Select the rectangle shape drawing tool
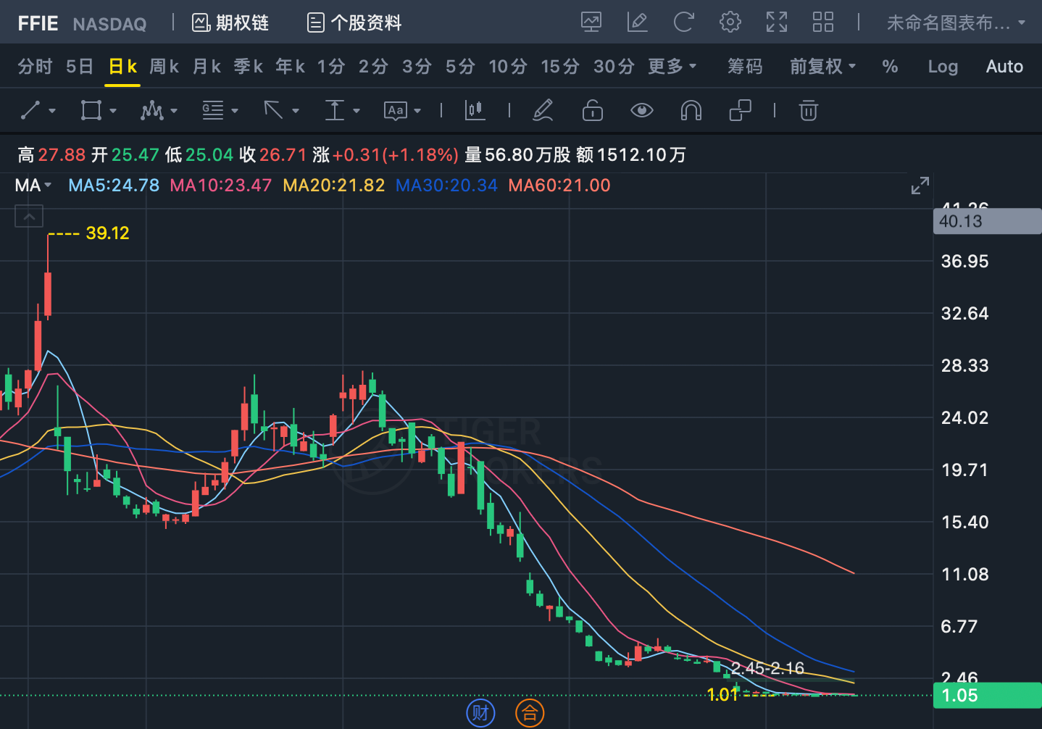The height and width of the screenshot is (729, 1042). click(x=91, y=110)
